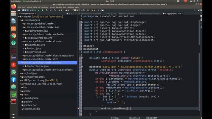This screenshot has height=119, width=212.
Task: Switch to the ProductController.java editor tab
Action: (x=150, y=14)
